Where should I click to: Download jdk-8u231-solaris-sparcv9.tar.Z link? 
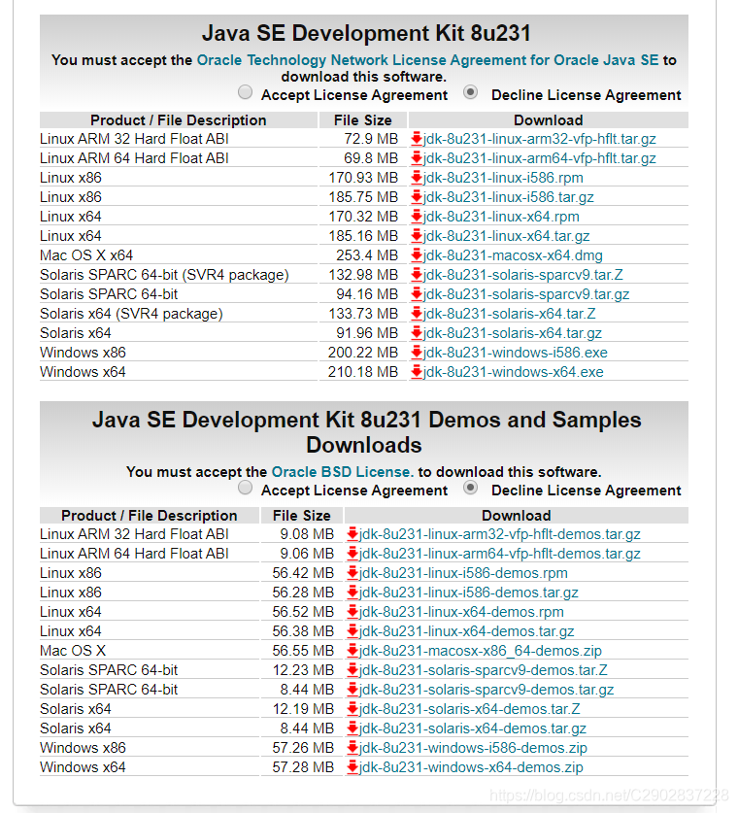523,275
